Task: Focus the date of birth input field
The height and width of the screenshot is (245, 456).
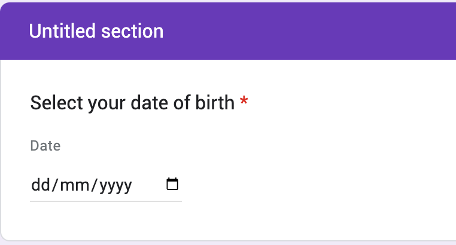Action: 106,185
